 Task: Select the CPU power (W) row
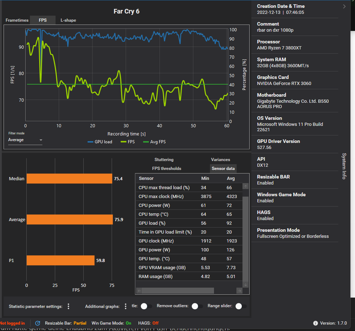[x=189, y=205]
